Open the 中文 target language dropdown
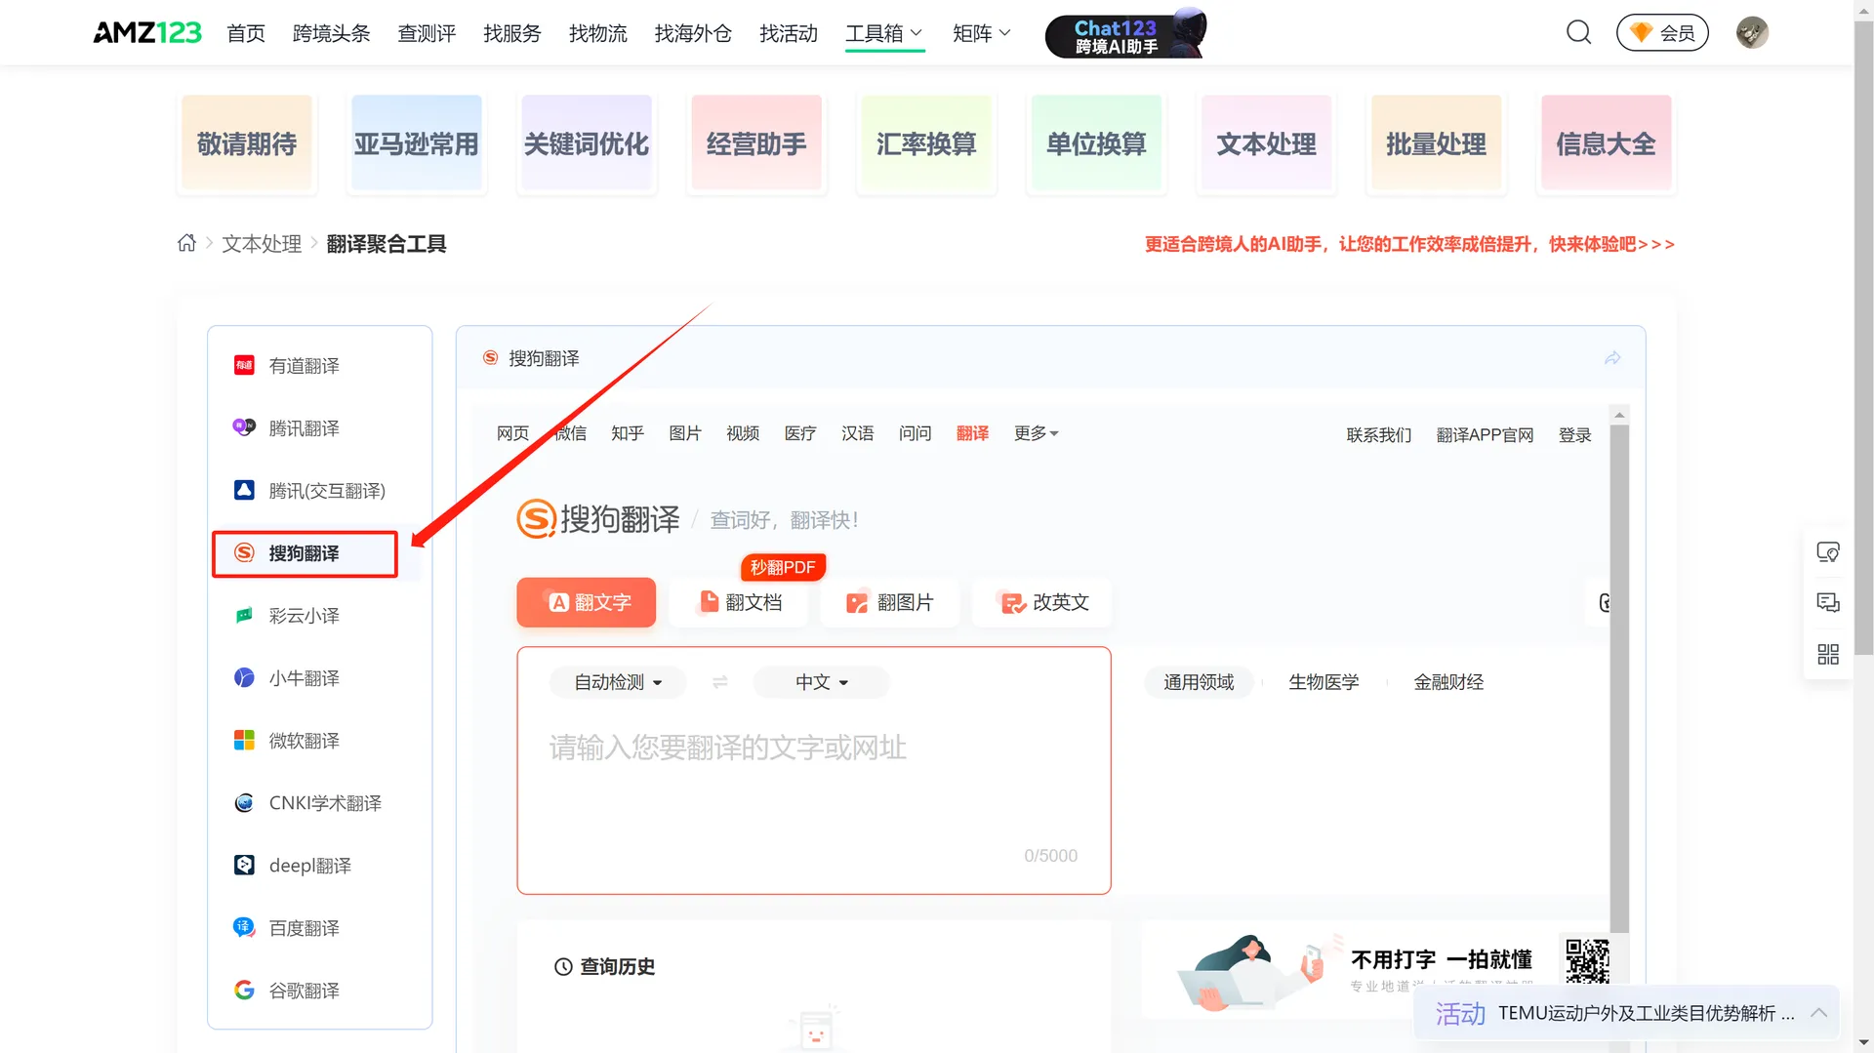 click(821, 682)
